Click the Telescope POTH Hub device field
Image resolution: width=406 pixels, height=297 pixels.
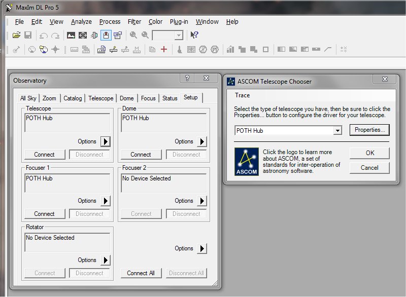click(x=67, y=123)
